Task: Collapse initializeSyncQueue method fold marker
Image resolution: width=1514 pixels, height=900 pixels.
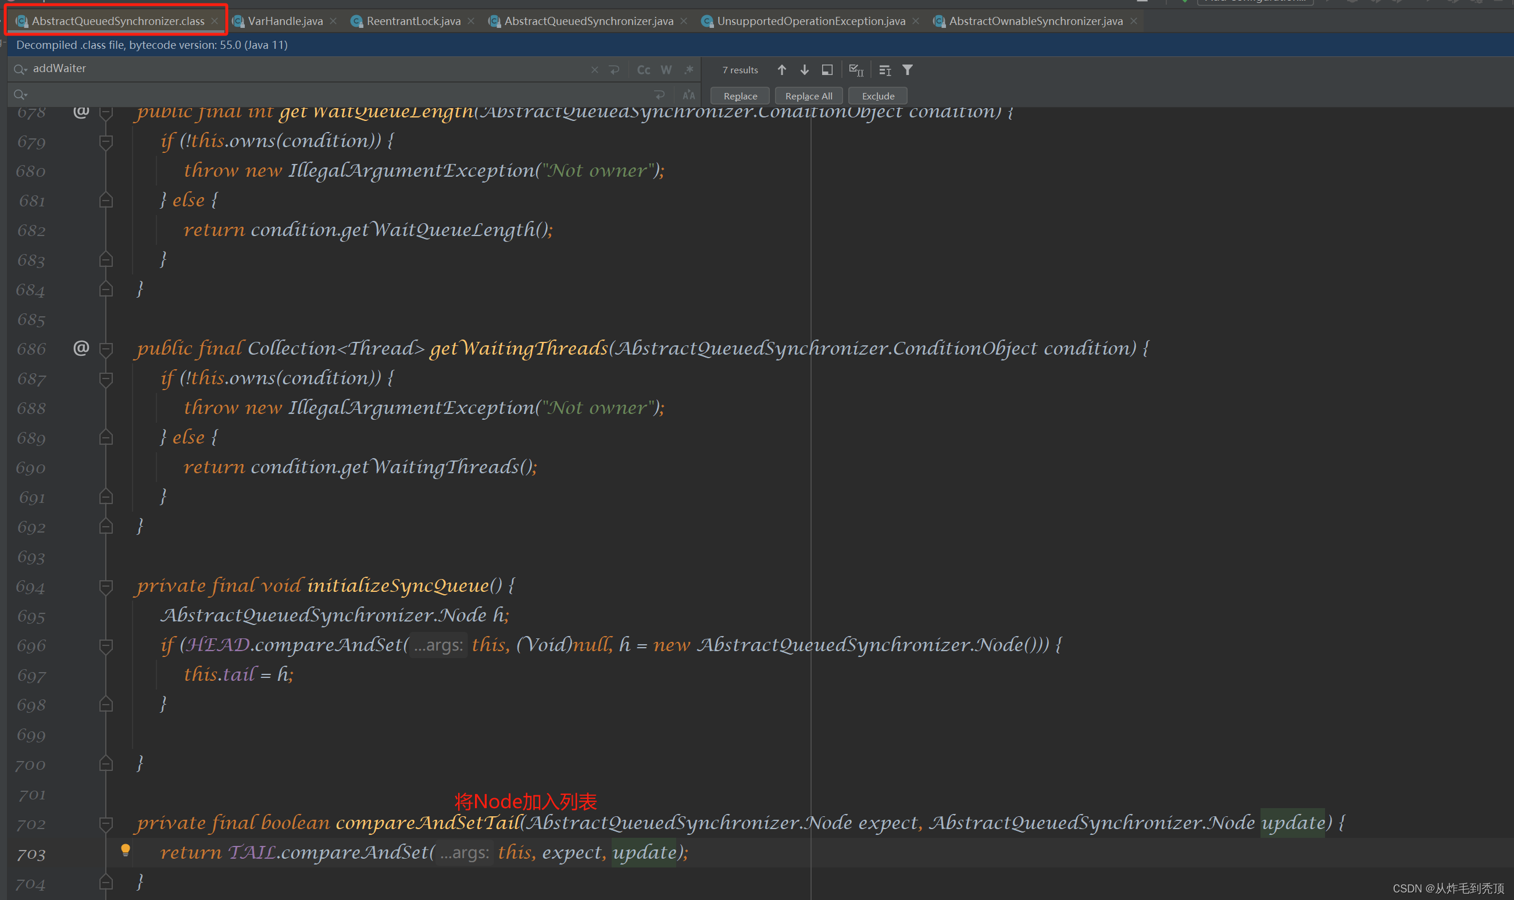Action: point(106,586)
